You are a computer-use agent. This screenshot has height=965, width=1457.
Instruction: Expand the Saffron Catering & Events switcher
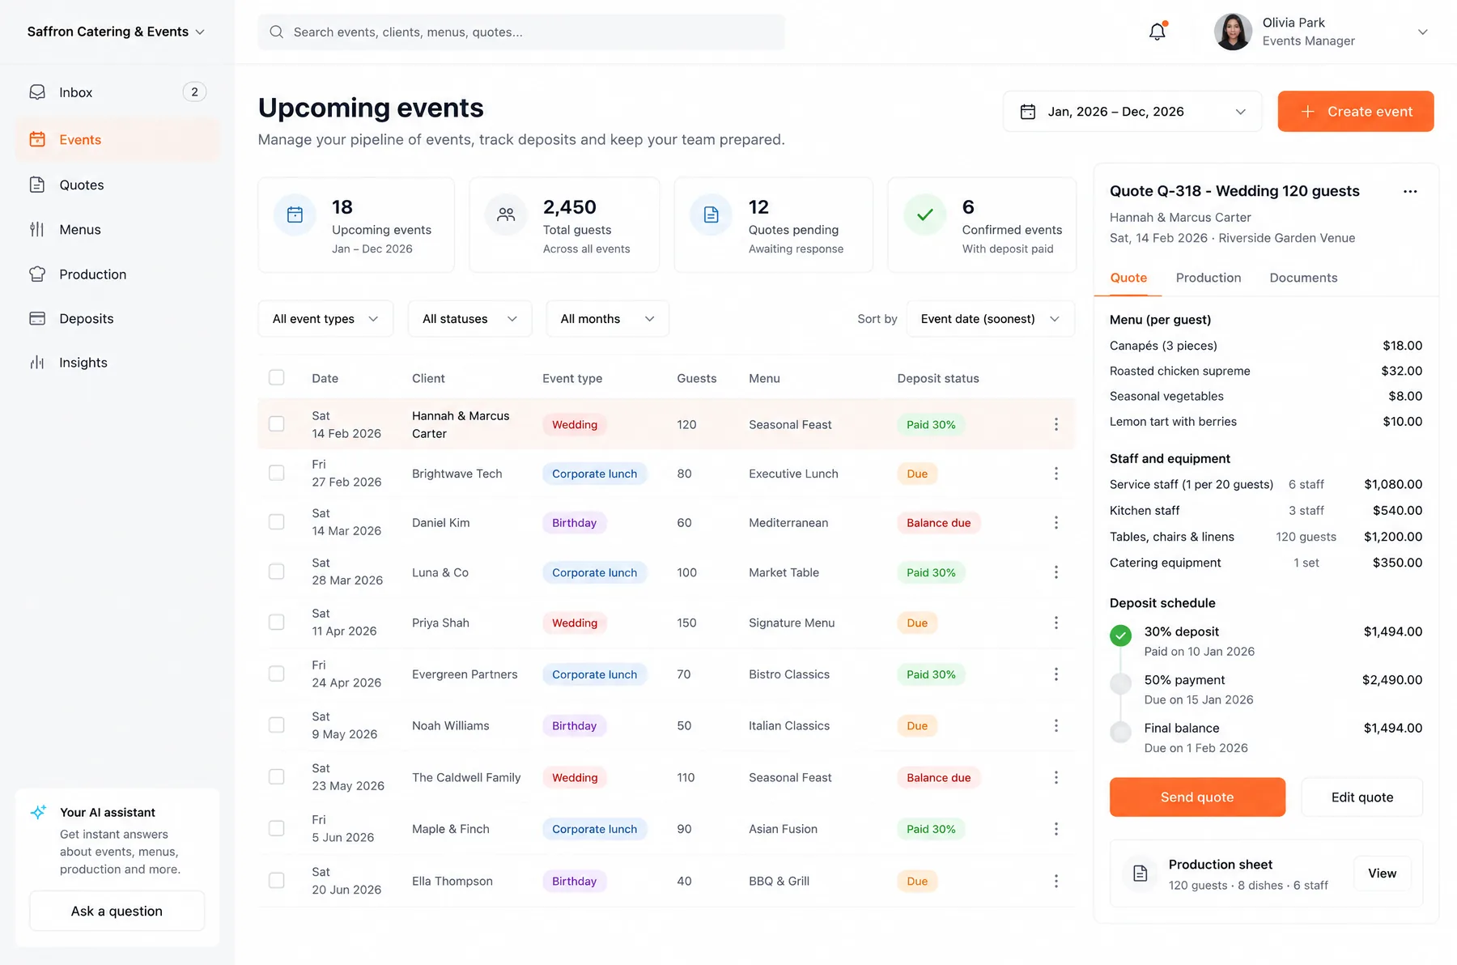pos(116,32)
